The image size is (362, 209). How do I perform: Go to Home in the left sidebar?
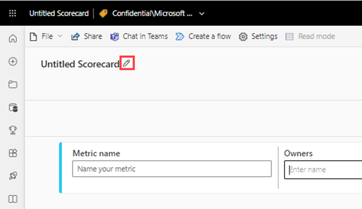coord(13,38)
